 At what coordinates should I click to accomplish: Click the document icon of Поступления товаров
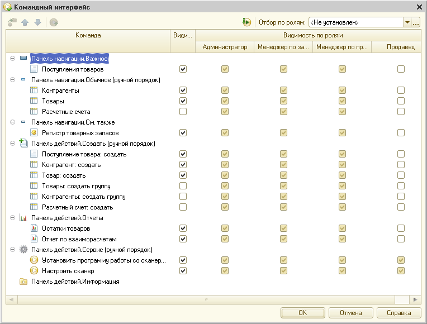point(34,69)
